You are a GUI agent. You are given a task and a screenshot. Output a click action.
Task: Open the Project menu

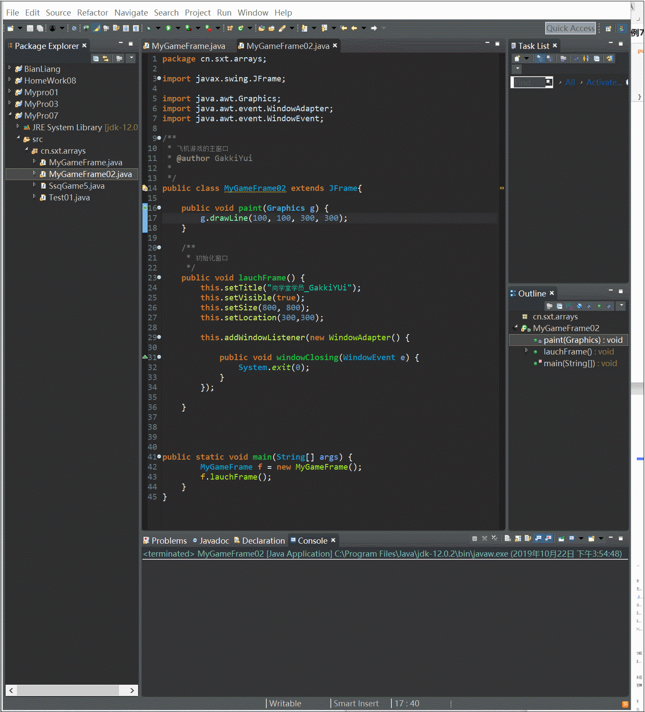(197, 13)
